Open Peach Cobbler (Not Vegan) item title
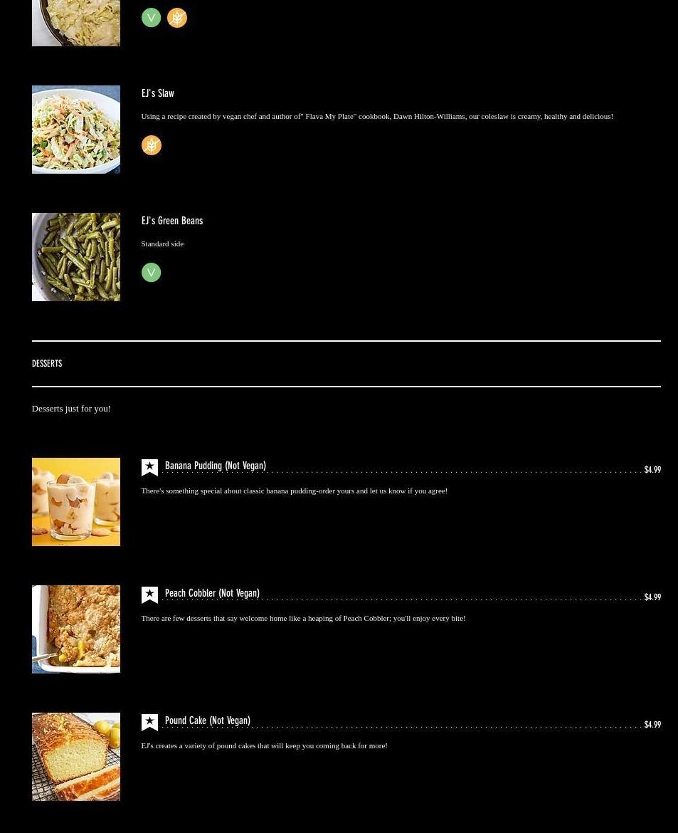This screenshot has height=833, width=678. pos(213,593)
